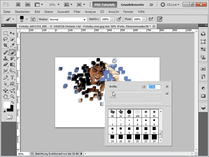209x157 pixels.
Task: Toggle the brush panel button
Action: (x=33, y=19)
